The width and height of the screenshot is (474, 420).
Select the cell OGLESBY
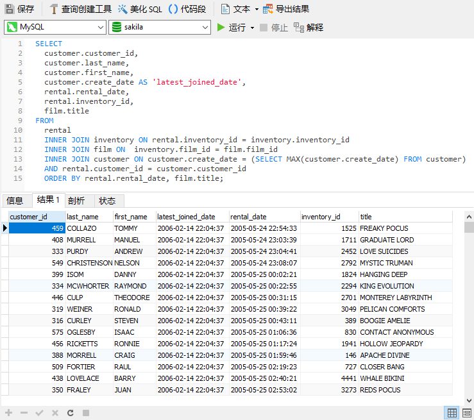[x=90, y=332]
